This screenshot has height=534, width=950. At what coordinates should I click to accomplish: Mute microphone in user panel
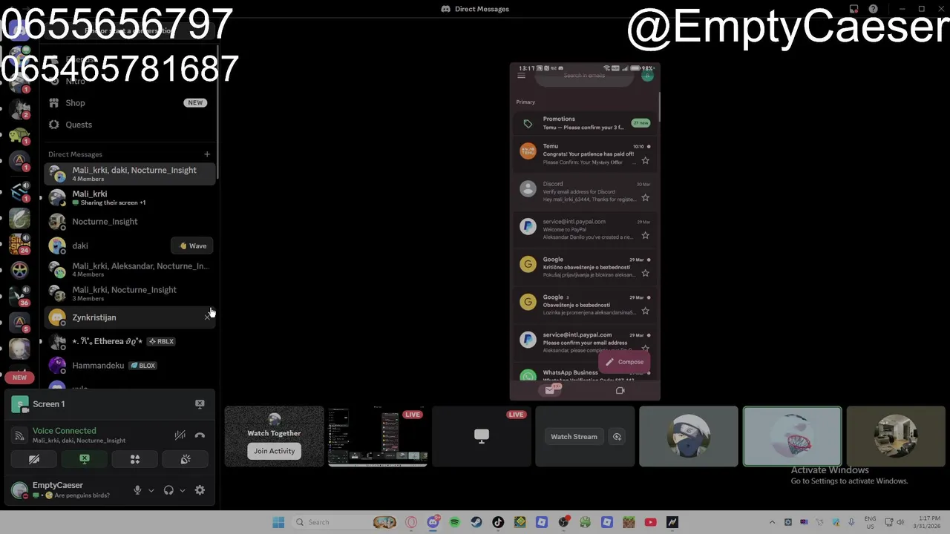137,490
